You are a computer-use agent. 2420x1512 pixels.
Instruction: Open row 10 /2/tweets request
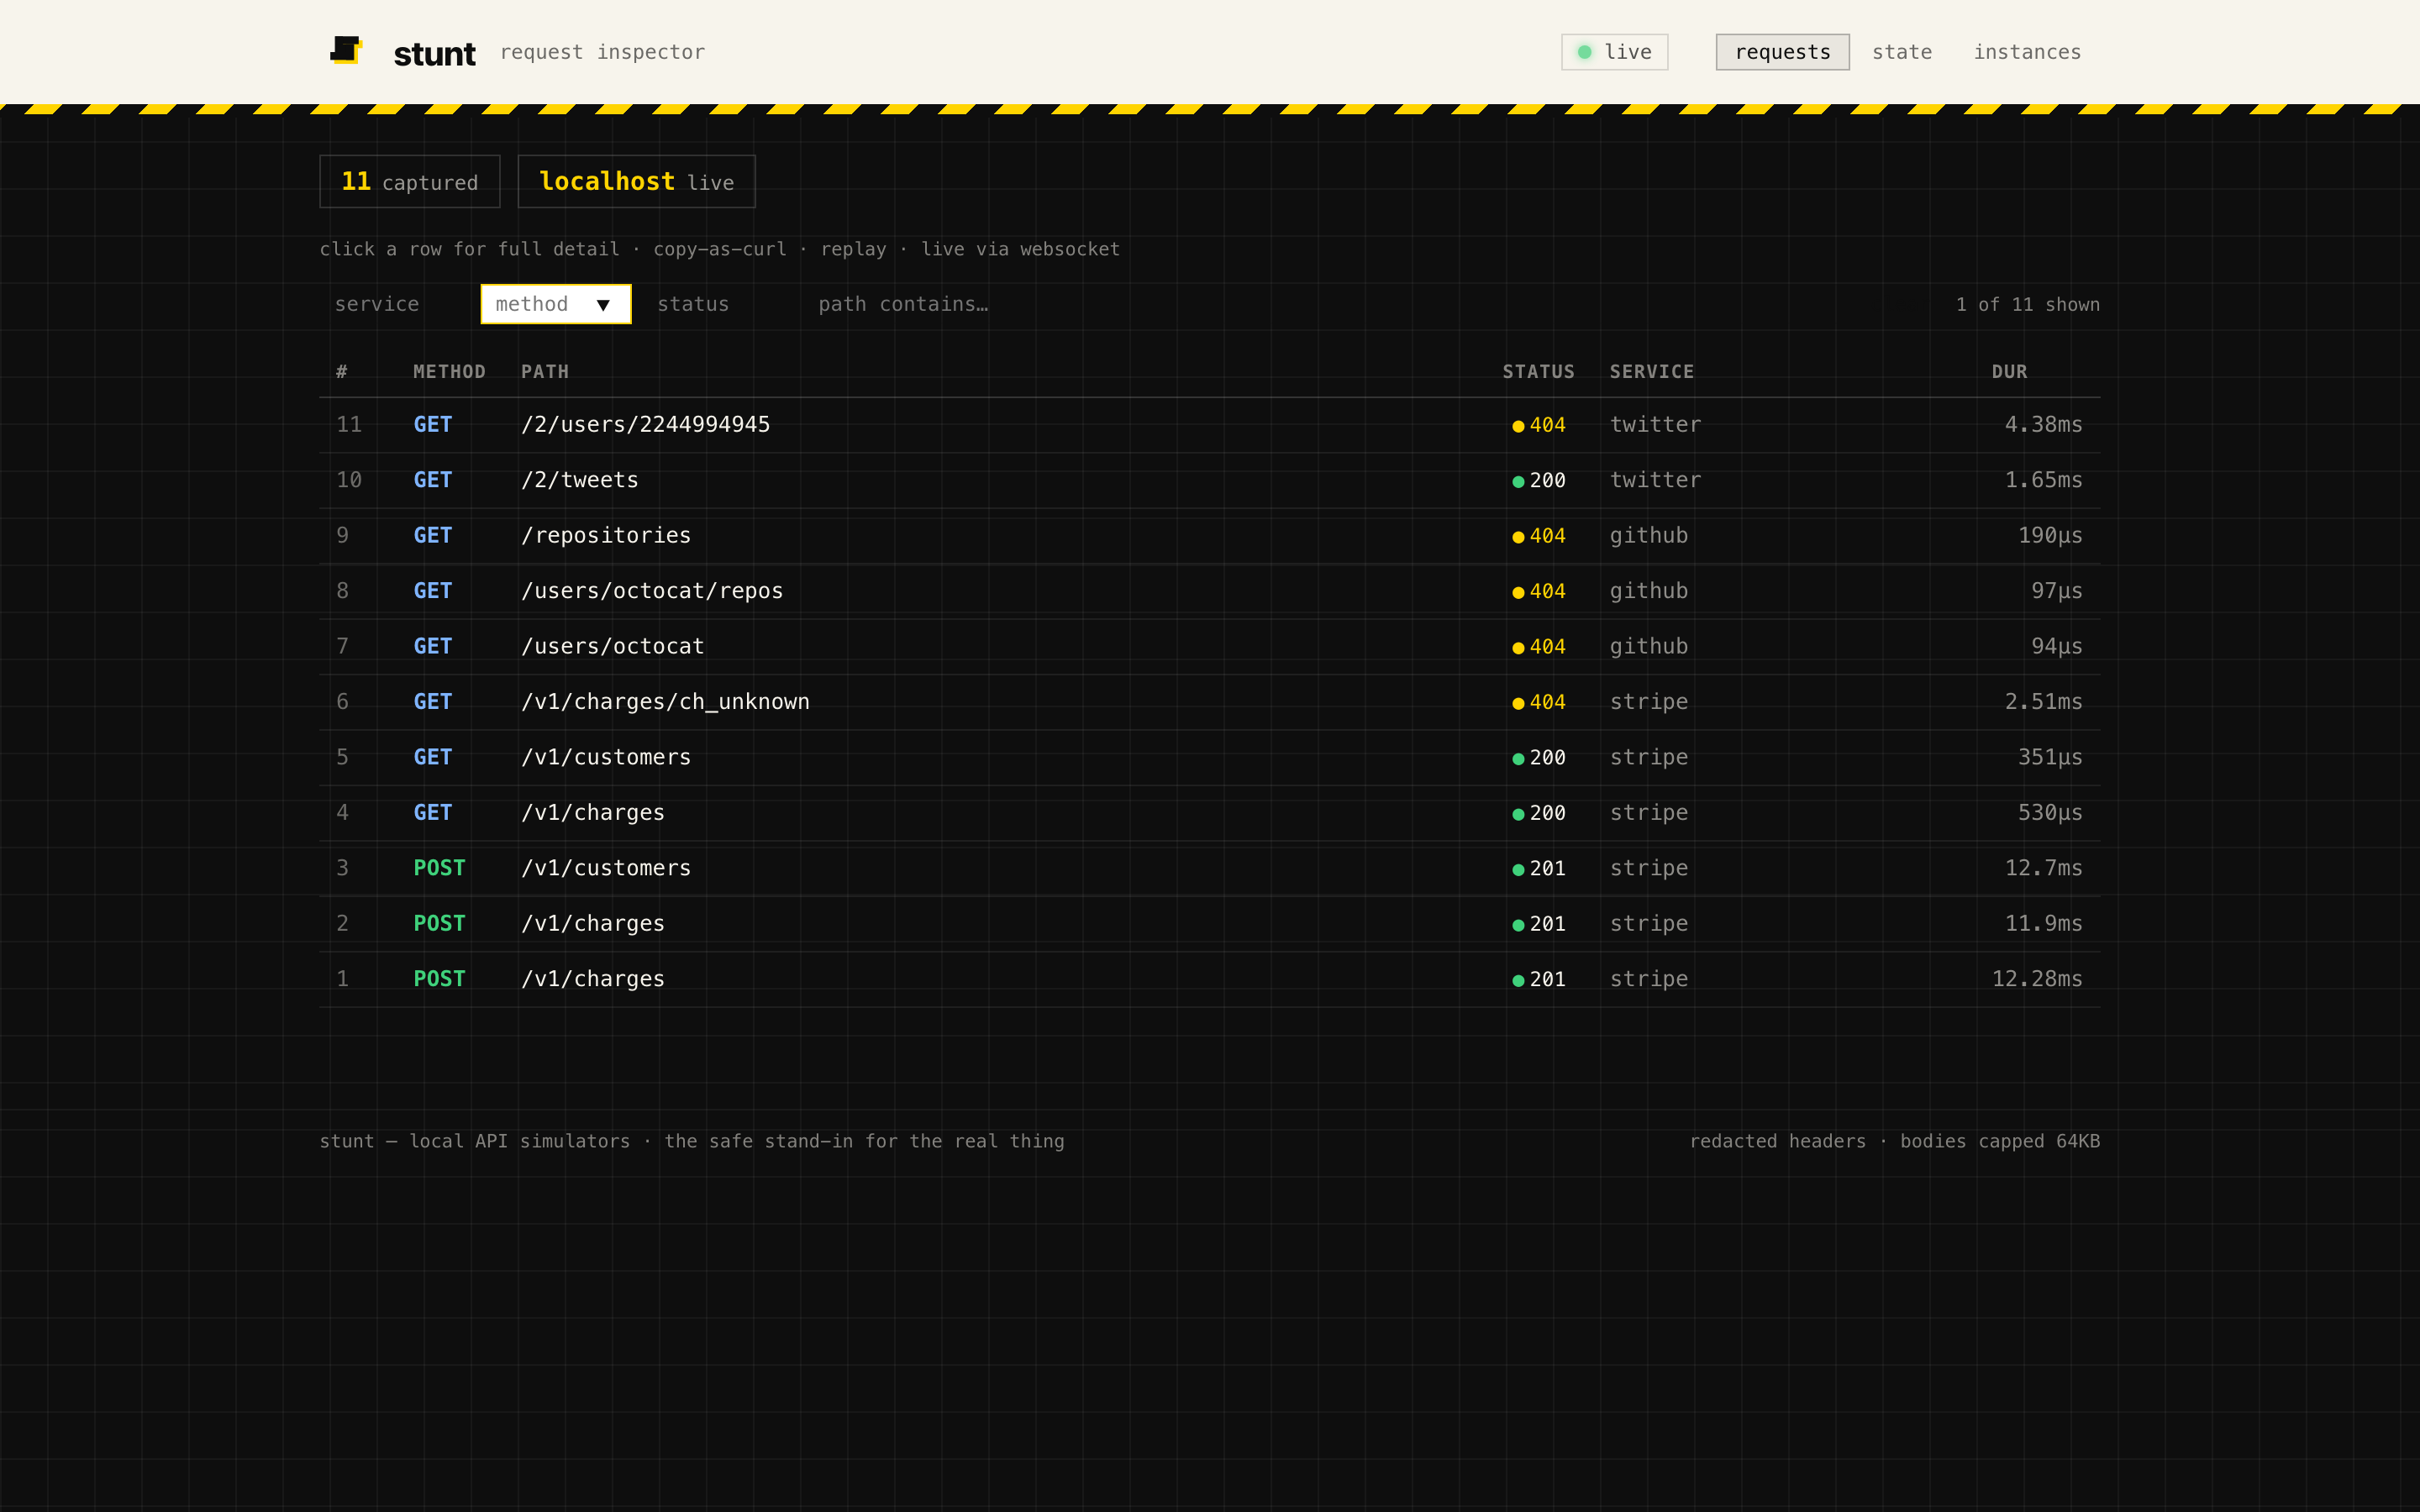tap(1209, 480)
